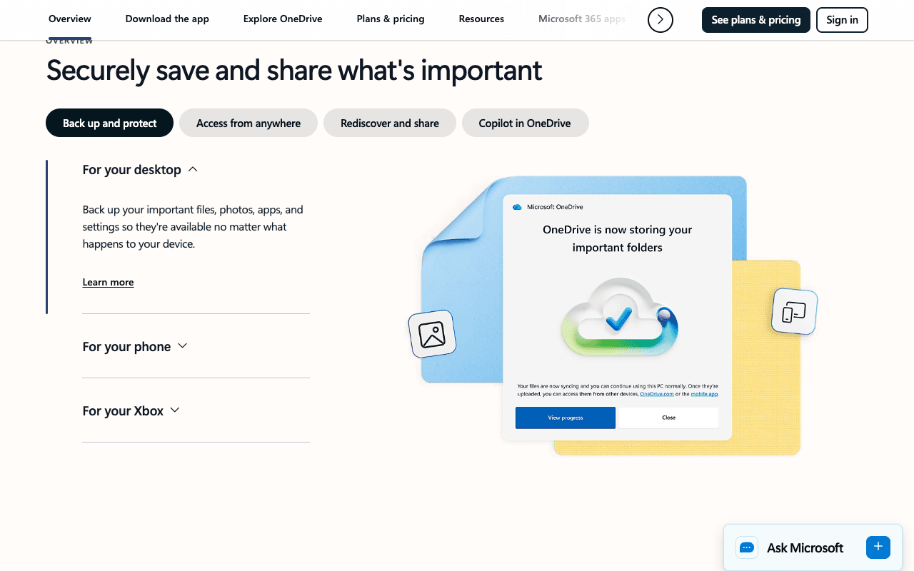Follow the Learn more link
This screenshot has width=914, height=571.
coord(108,283)
